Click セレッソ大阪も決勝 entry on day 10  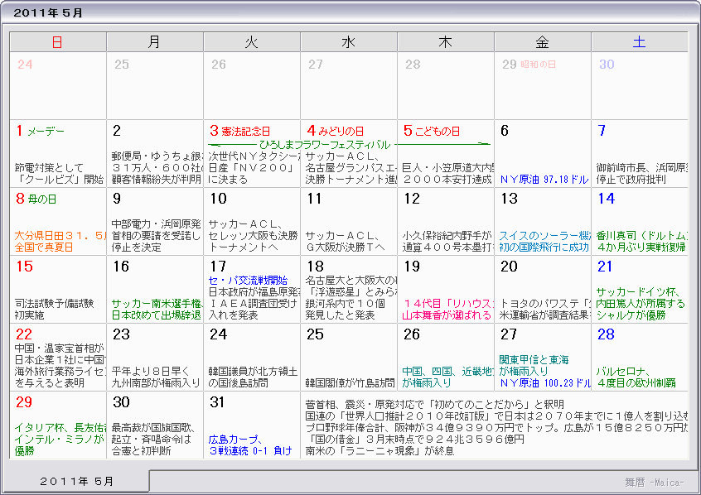click(253, 235)
